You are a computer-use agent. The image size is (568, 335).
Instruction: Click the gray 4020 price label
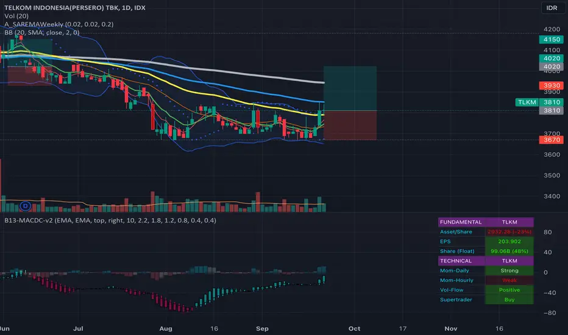point(552,66)
